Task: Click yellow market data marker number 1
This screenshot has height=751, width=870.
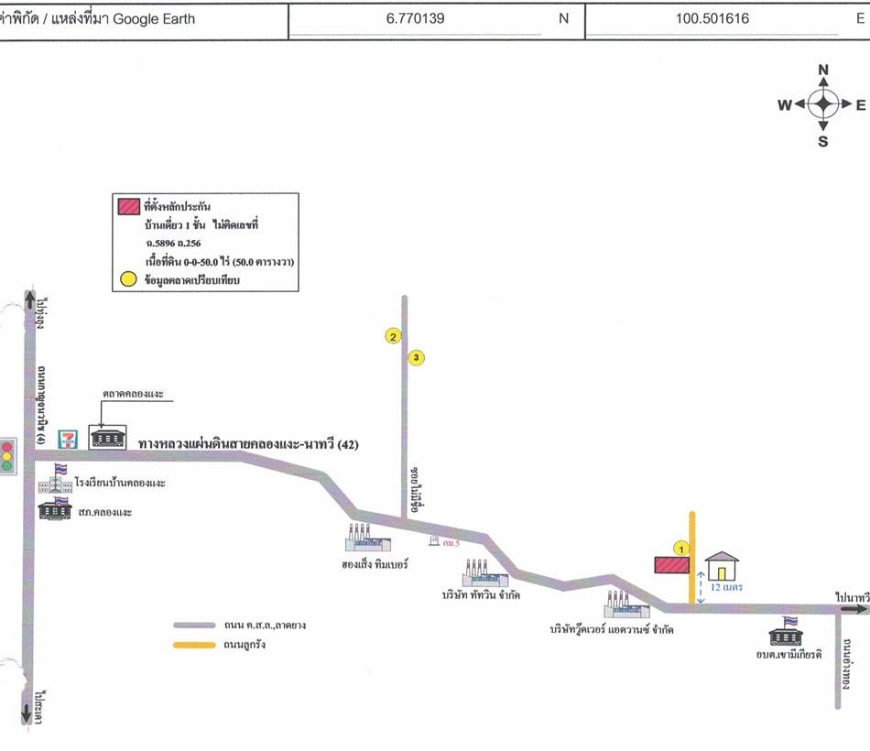Action: pos(680,548)
